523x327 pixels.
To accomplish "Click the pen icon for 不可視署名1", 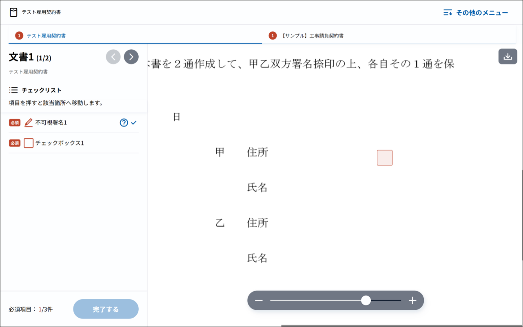I will (x=28, y=123).
